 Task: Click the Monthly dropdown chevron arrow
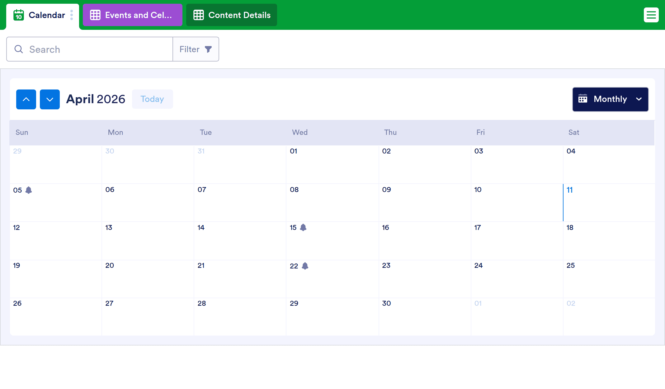click(x=639, y=99)
